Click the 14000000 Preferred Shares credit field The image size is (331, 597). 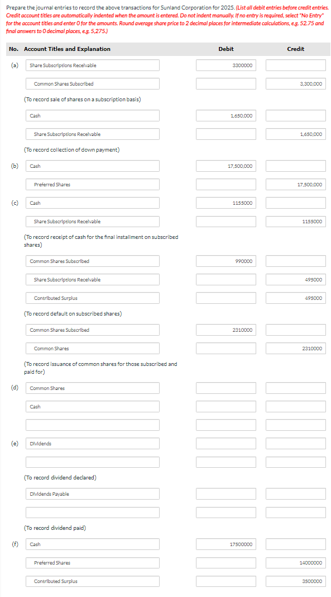point(295,562)
